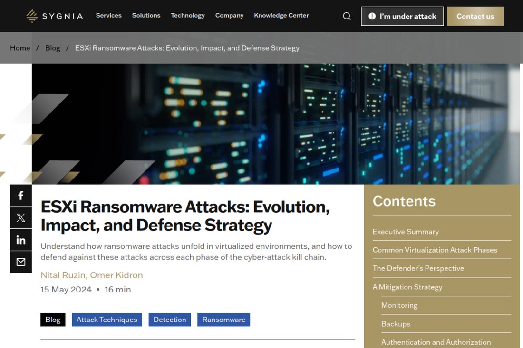This screenshot has width=523, height=348.
Task: Click the article headline text
Action: click(x=185, y=216)
